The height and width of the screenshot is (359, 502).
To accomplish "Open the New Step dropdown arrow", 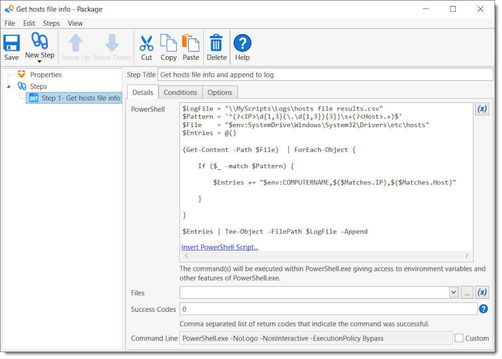I will pos(40,61).
